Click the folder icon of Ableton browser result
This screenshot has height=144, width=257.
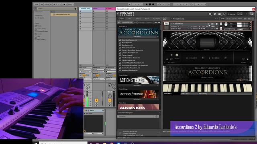(x=53, y=14)
